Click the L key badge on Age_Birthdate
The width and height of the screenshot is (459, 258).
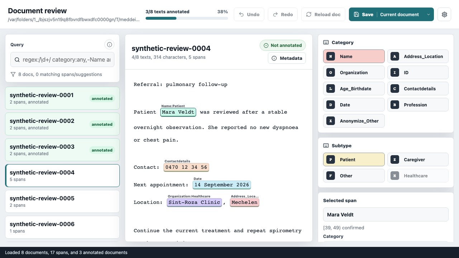331,89
